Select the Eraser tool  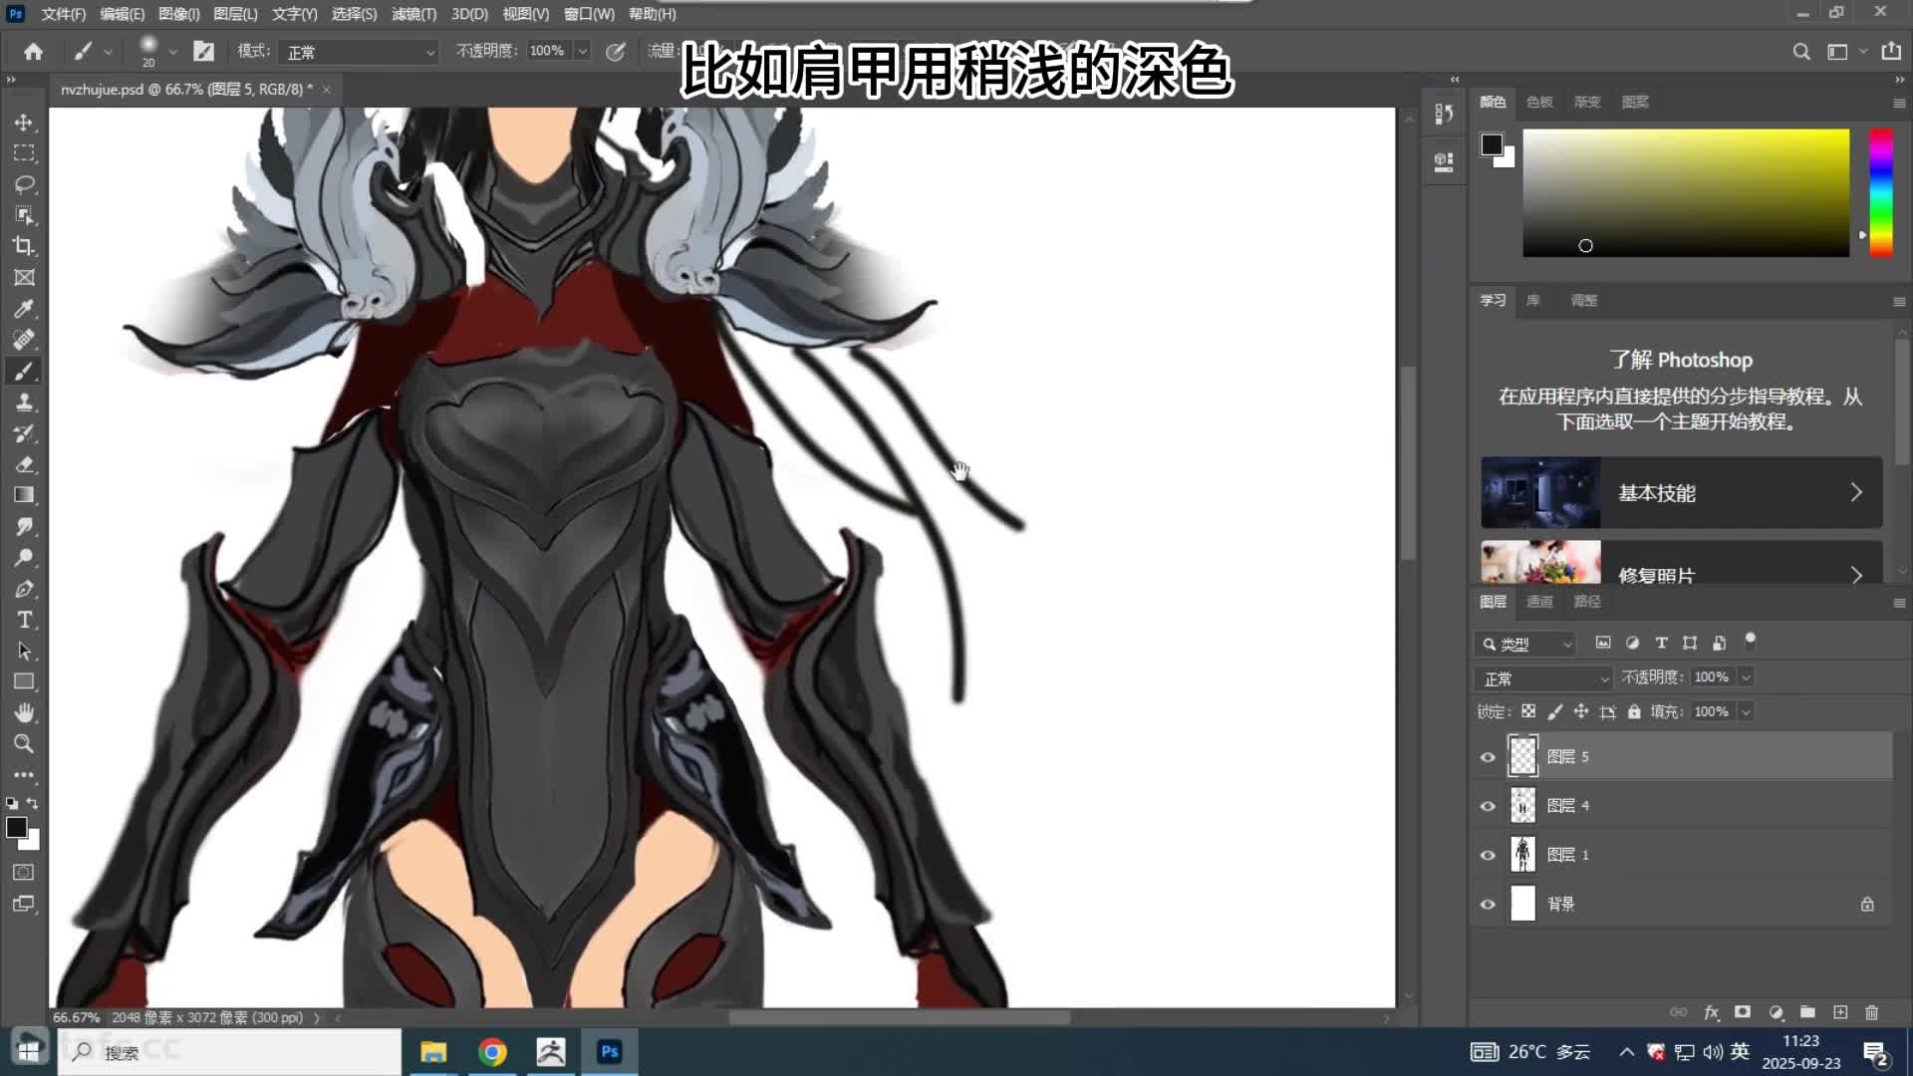24,464
